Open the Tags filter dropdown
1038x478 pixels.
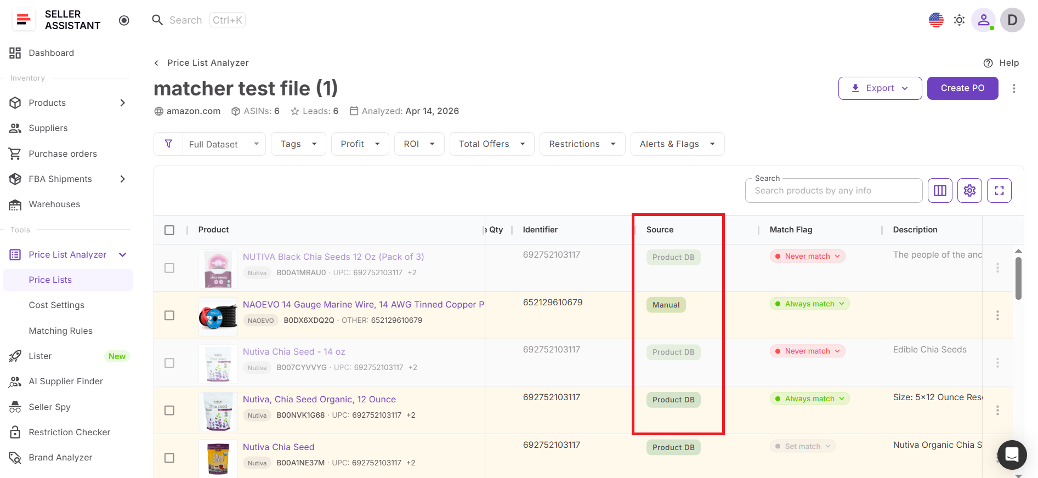(299, 144)
